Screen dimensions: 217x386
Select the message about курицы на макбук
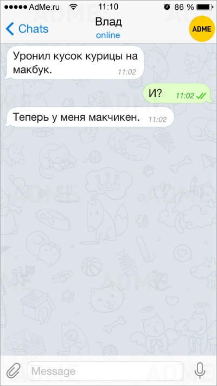(74, 63)
